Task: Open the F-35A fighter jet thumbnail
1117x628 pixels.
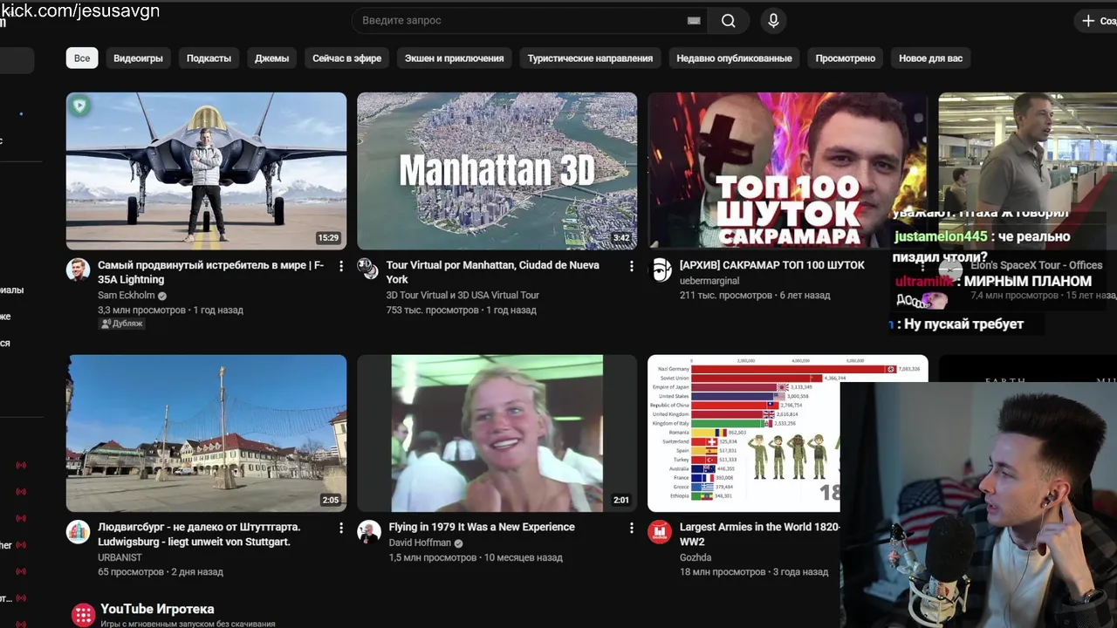Action: point(206,171)
